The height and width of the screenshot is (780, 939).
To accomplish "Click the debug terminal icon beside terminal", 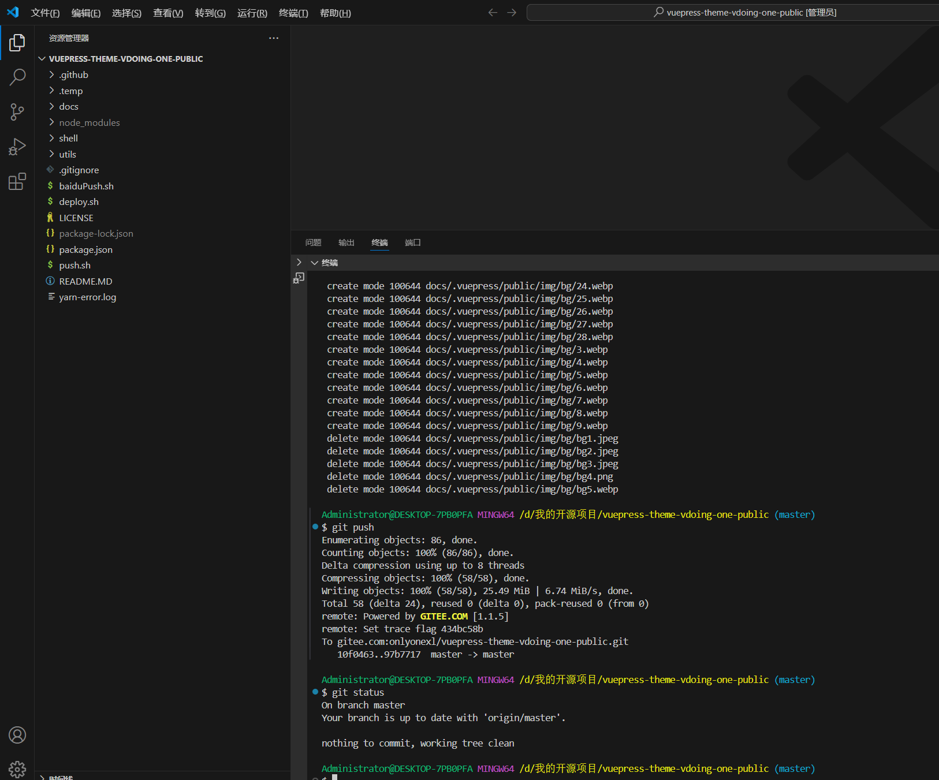I will [299, 278].
